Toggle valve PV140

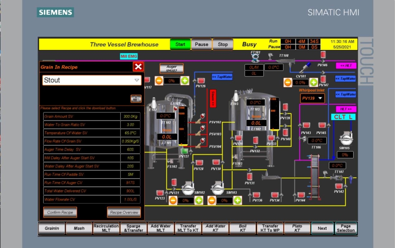tap(285, 132)
